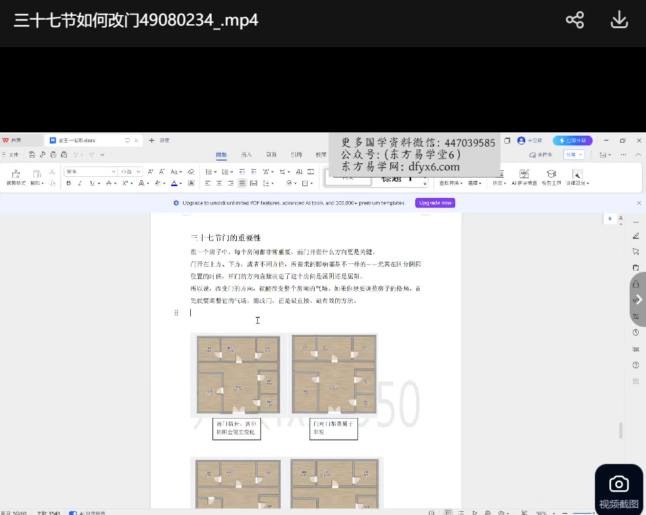Screen dimensions: 646x515
Task: Click the share icon in video header
Action: pos(575,20)
